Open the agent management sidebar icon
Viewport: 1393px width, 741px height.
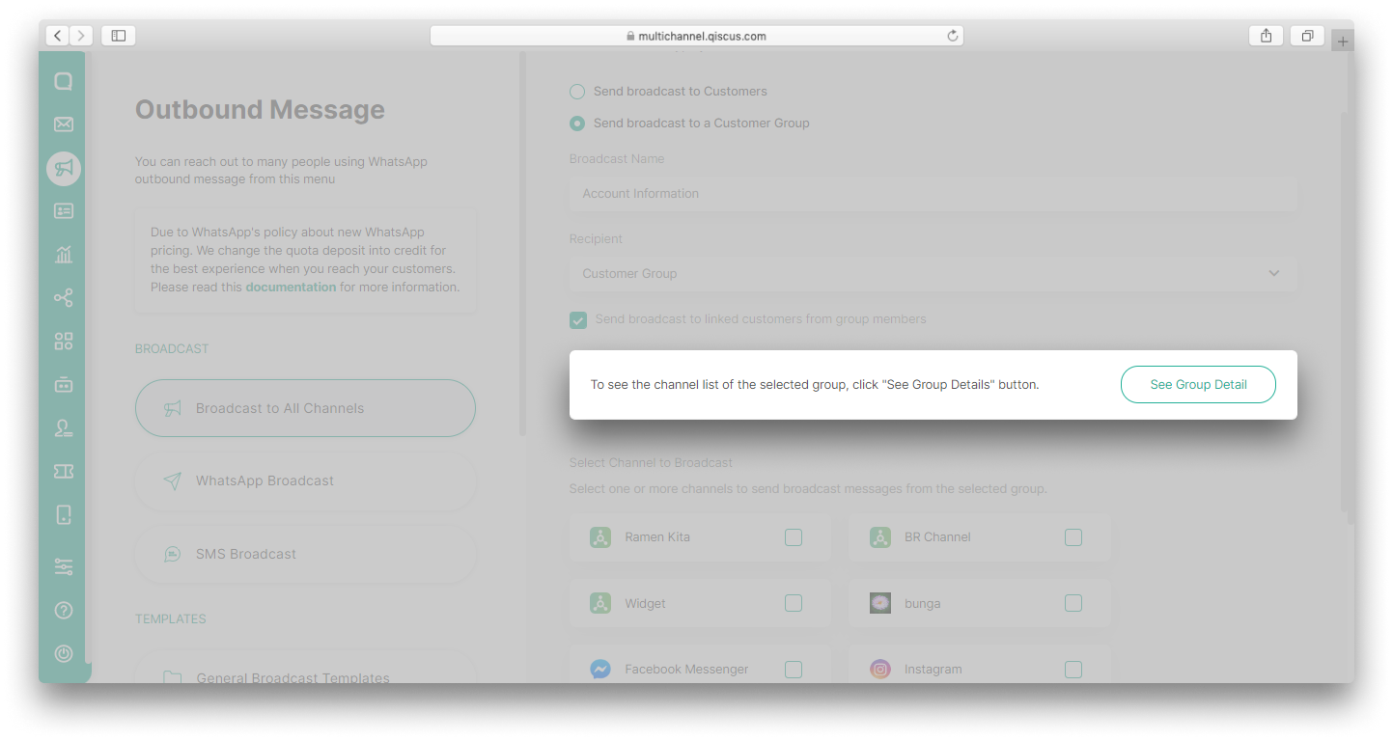coord(64,428)
